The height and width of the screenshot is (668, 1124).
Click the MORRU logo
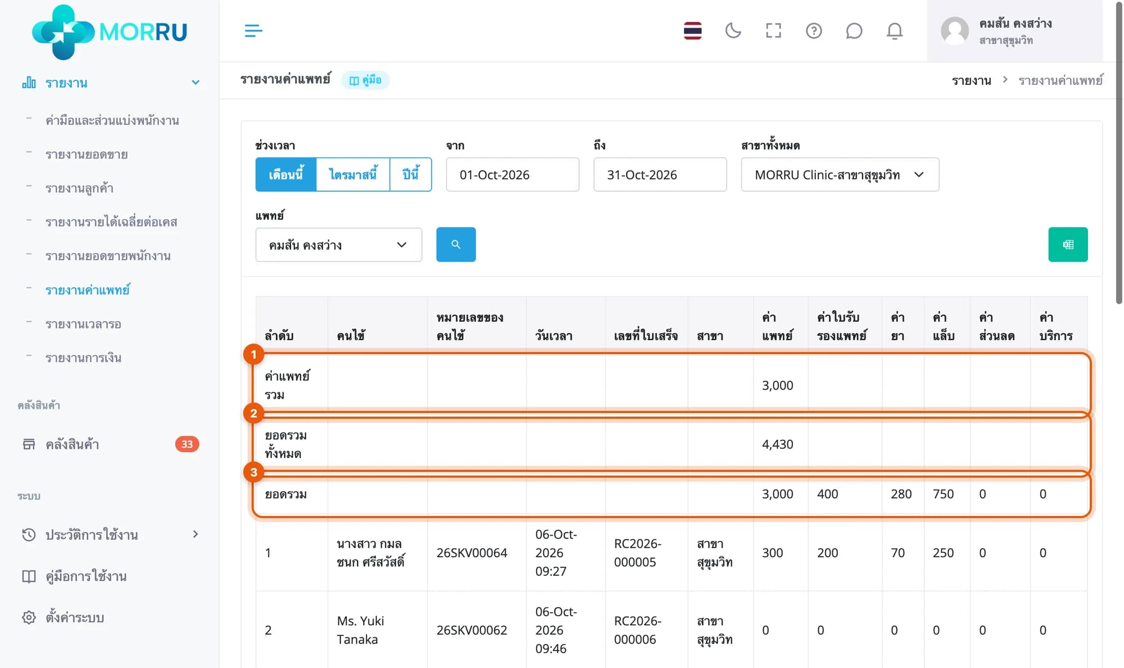[x=110, y=31]
